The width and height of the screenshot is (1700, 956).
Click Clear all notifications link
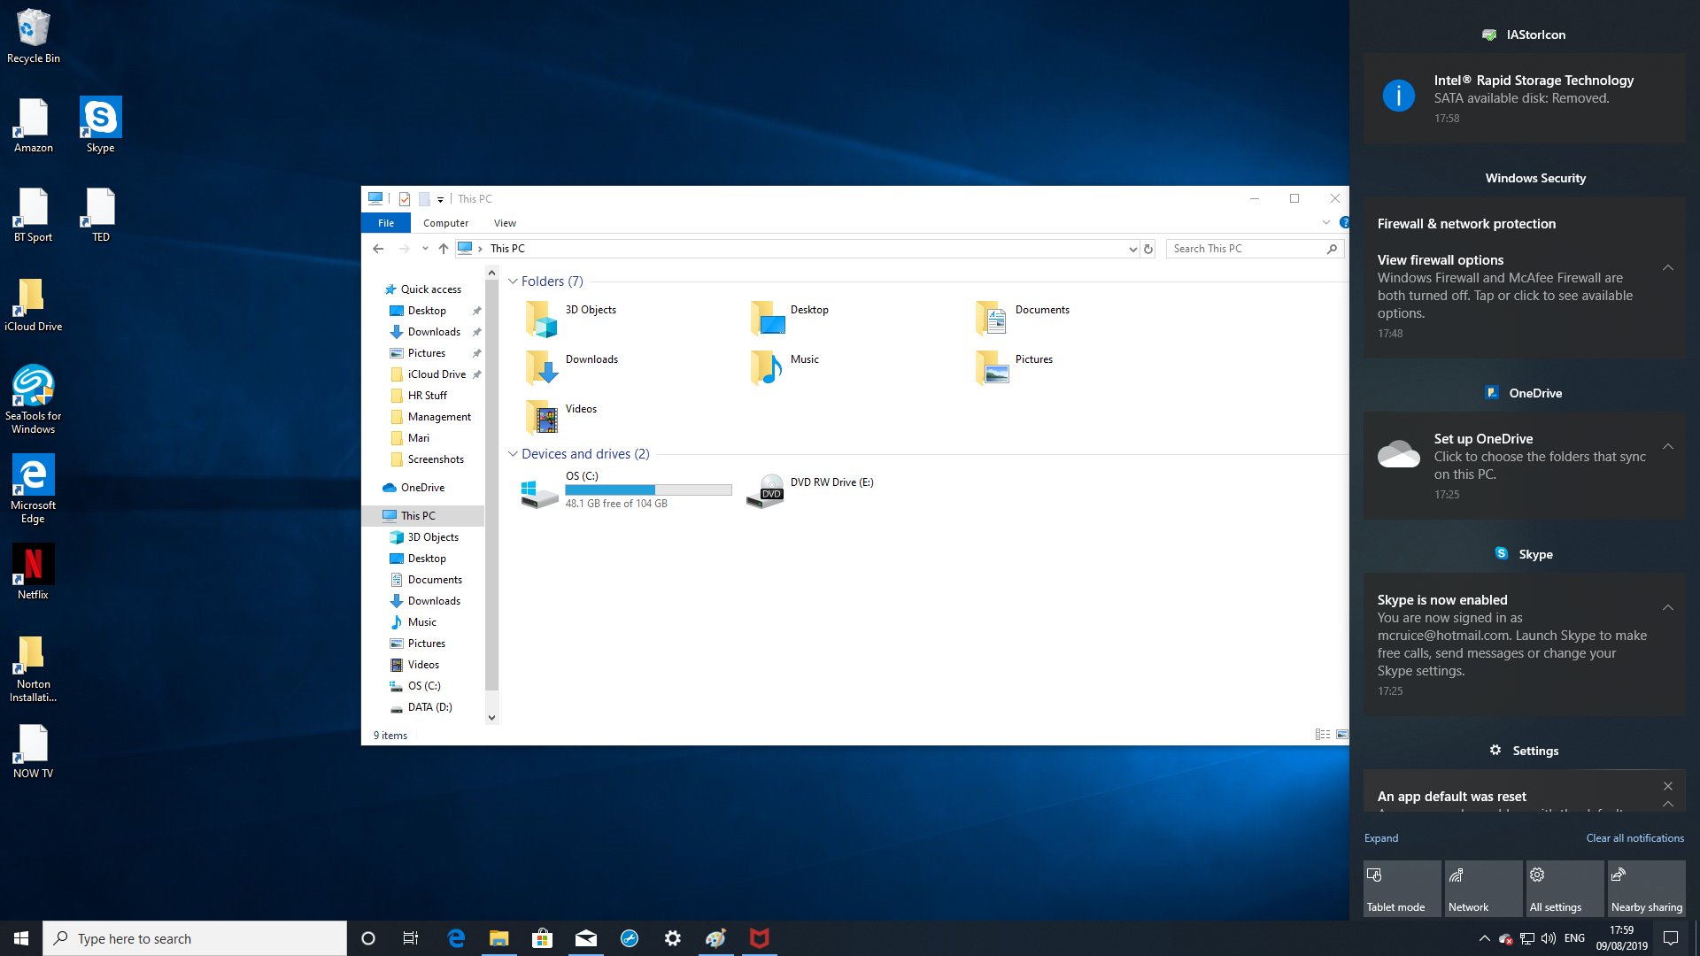coord(1634,838)
